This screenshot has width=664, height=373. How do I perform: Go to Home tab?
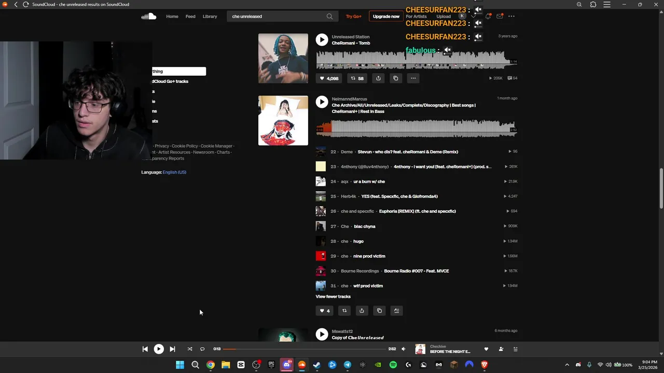pyautogui.click(x=172, y=16)
